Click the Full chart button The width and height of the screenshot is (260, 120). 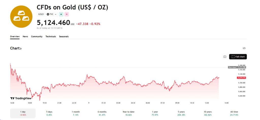pos(238,57)
